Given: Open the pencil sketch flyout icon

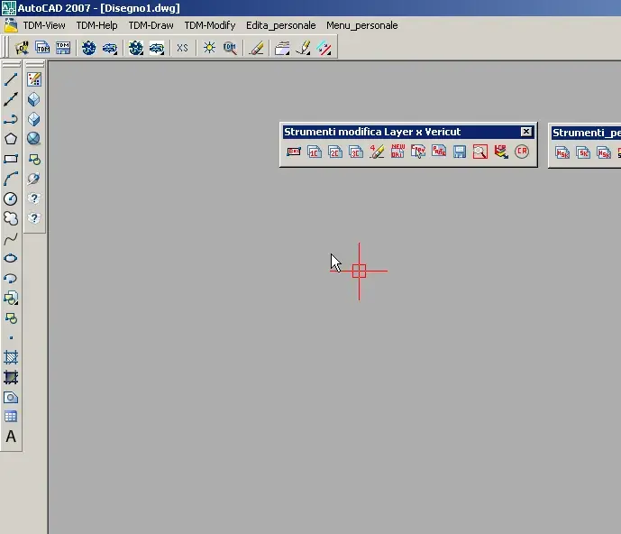Looking at the screenshot, I should (303, 48).
